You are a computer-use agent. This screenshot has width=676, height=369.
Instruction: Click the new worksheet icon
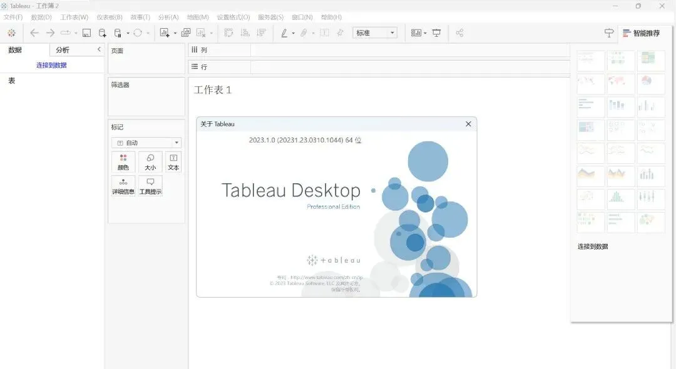pyautogui.click(x=164, y=33)
